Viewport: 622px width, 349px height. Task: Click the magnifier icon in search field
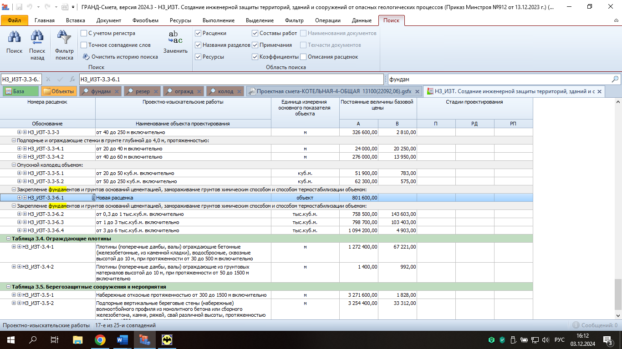click(615, 80)
